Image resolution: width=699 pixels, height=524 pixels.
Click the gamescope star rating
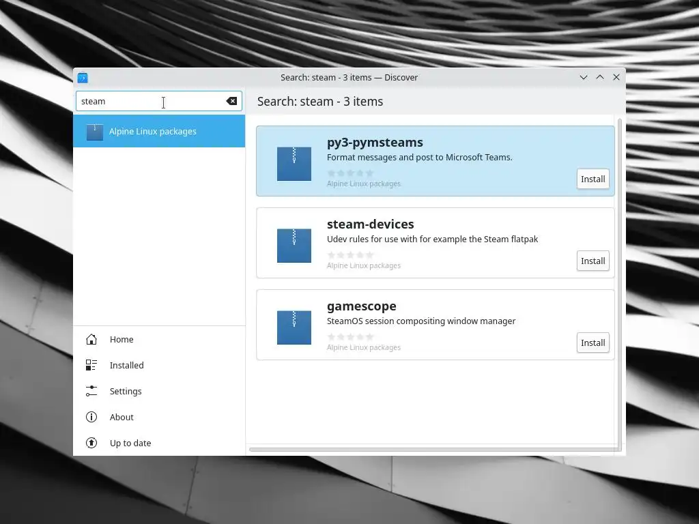point(350,337)
